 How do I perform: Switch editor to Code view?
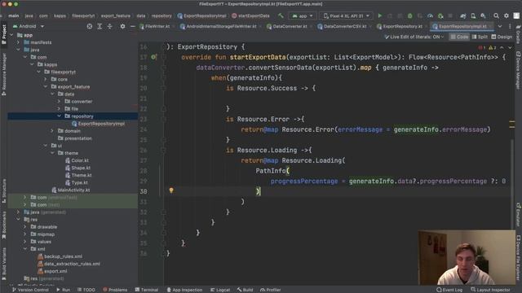pos(459,37)
